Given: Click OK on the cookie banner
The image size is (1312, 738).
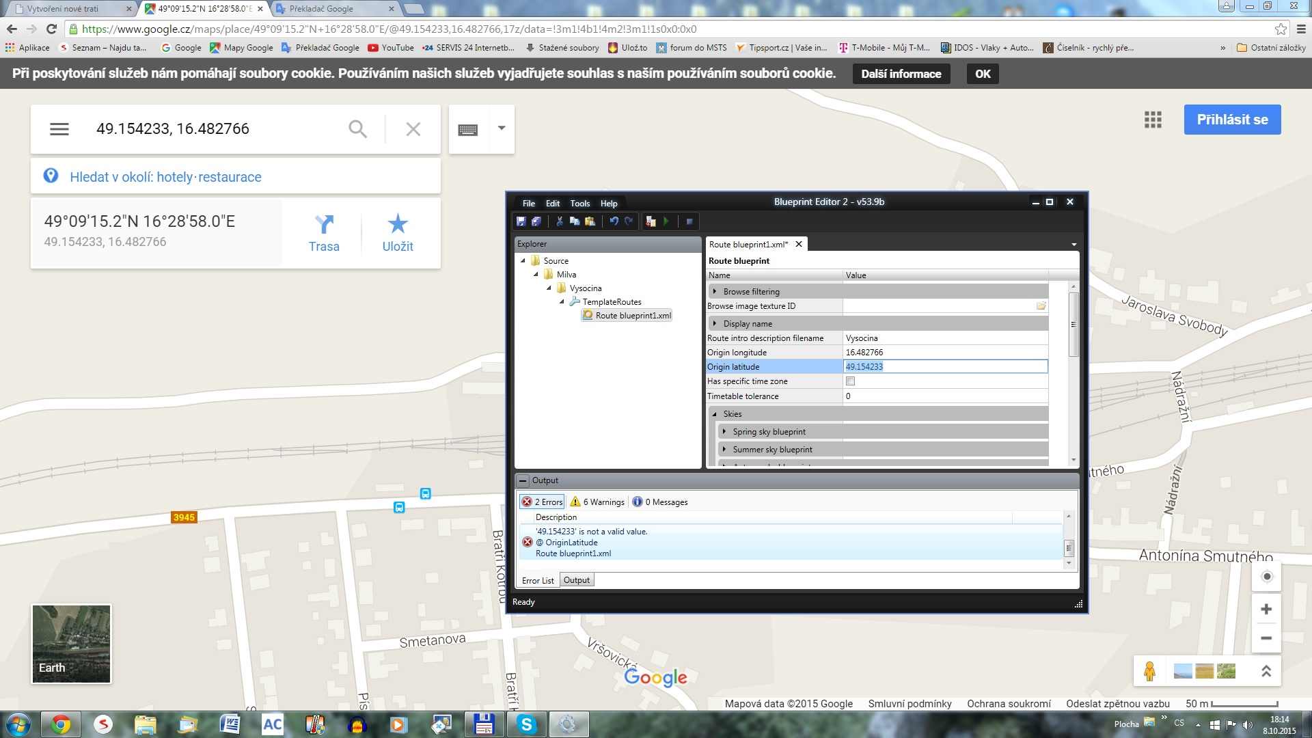Looking at the screenshot, I should [x=983, y=74].
